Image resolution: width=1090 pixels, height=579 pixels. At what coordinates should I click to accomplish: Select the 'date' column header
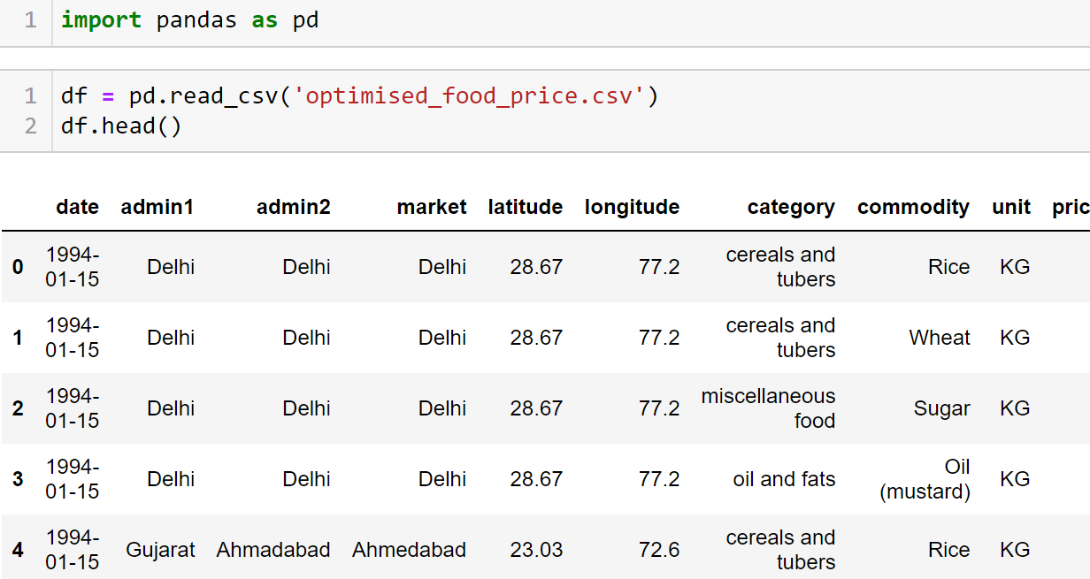coord(77,207)
